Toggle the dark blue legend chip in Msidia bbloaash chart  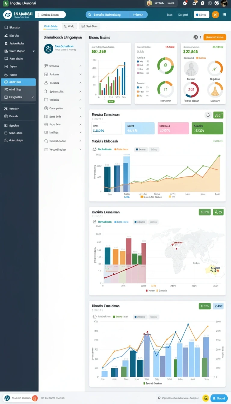tap(140, 149)
